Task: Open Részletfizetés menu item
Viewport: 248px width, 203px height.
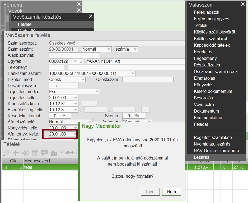Action: coord(207,65)
